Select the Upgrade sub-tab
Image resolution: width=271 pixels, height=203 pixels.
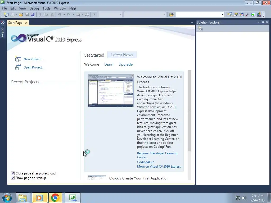coord(126,64)
